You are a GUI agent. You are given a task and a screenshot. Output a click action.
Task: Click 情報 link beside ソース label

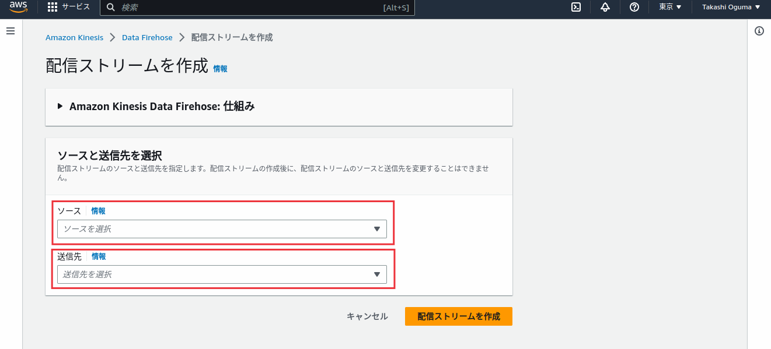point(98,211)
